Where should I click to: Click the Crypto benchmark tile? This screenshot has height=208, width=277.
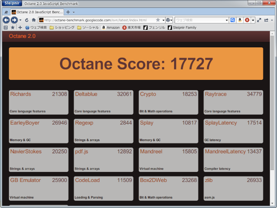[x=169, y=102]
